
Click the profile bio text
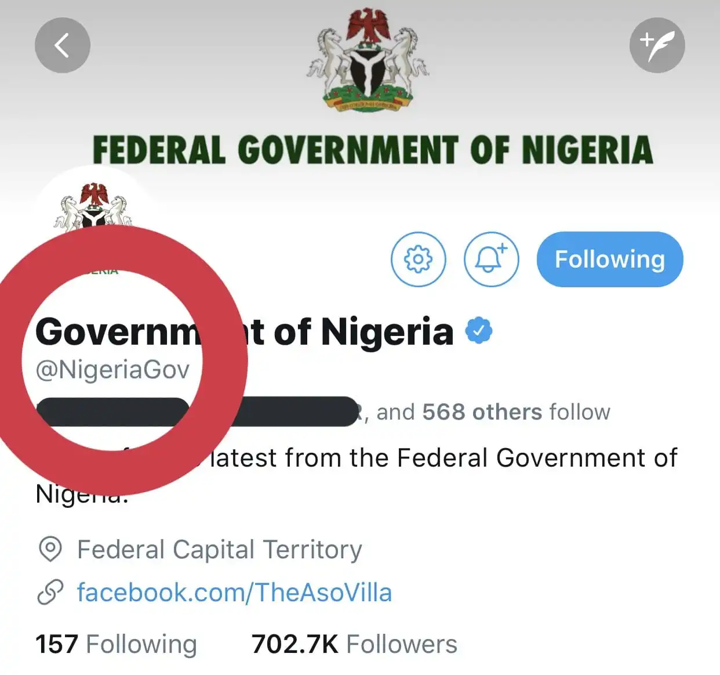pos(356,475)
